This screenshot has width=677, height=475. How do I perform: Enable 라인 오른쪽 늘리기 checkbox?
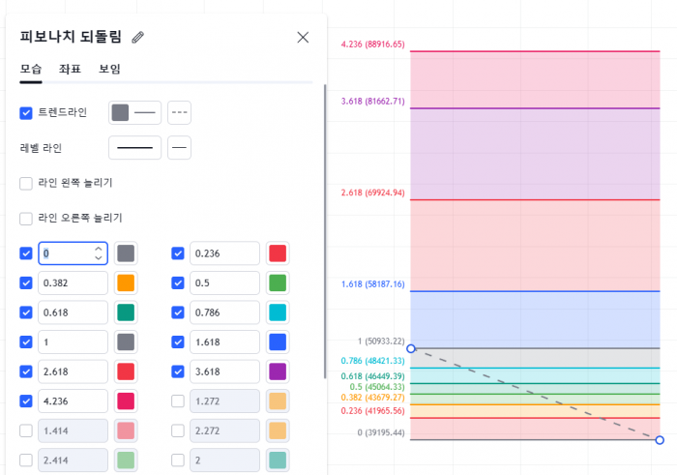[x=26, y=218]
